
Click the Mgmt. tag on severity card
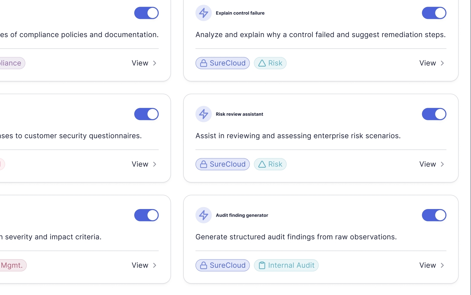coord(12,265)
